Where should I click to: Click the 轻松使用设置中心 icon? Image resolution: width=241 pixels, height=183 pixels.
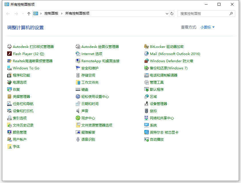[78, 97]
